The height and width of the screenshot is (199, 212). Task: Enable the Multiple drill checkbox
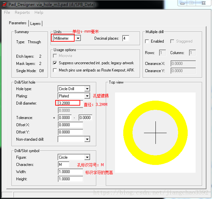(x=147, y=41)
